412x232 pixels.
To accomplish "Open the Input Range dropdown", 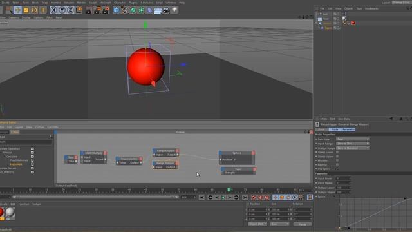I will 352,143.
